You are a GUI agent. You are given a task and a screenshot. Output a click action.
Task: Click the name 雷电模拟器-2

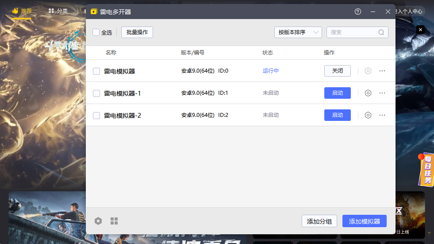(123, 116)
